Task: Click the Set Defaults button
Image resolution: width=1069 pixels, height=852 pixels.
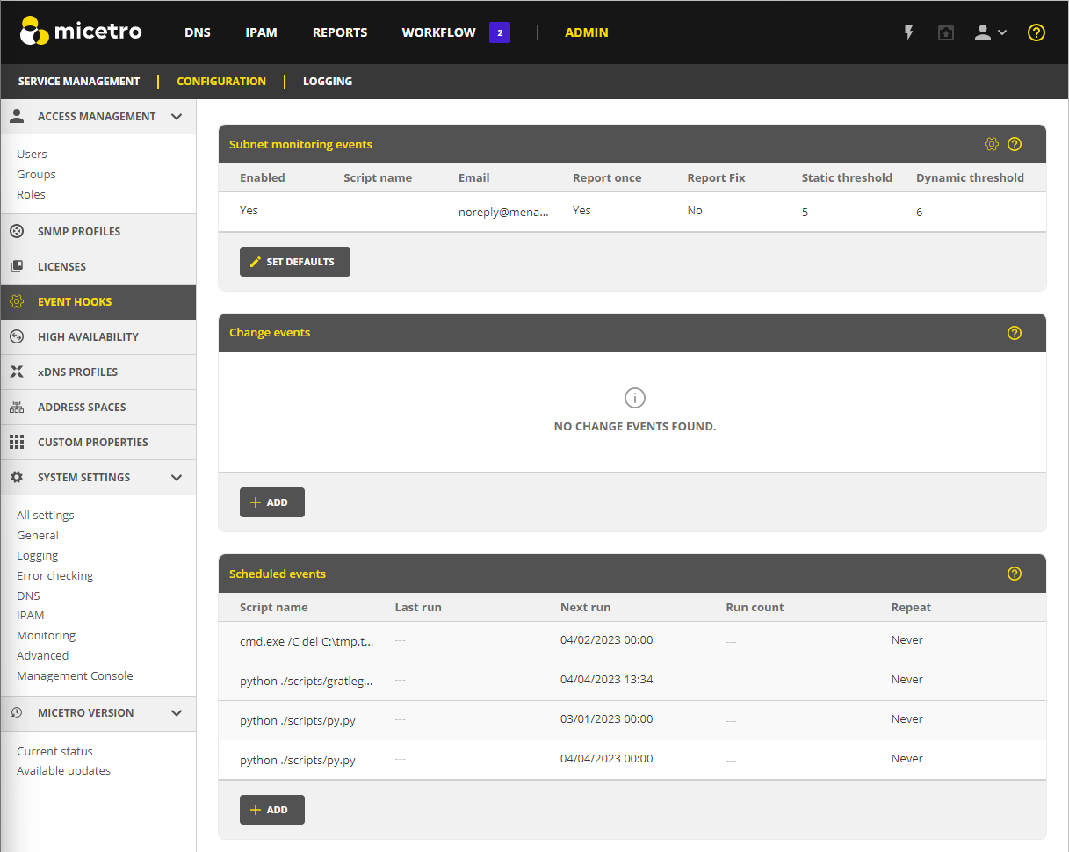Action: tap(294, 262)
